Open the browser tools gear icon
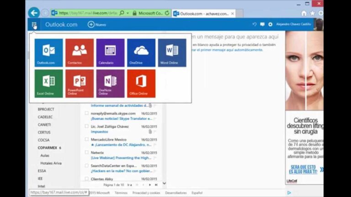Viewport: 351px width, 197px height. 320,13
